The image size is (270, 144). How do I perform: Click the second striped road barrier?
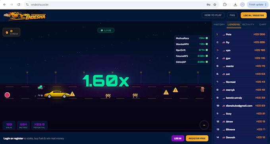point(135,95)
